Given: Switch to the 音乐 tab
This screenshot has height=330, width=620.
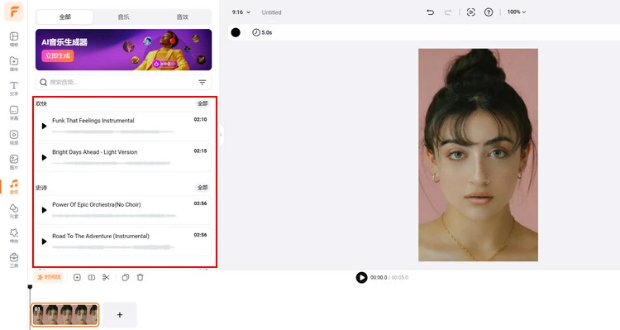Looking at the screenshot, I should 123,17.
